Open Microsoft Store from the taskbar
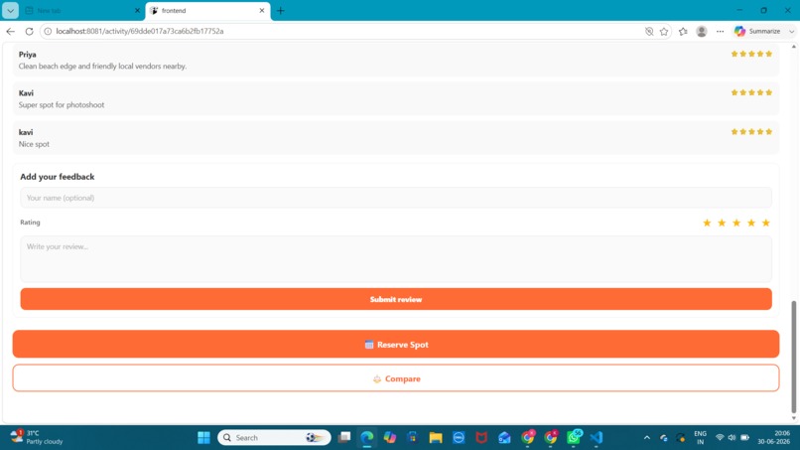This screenshot has height=450, width=800. pos(412,438)
